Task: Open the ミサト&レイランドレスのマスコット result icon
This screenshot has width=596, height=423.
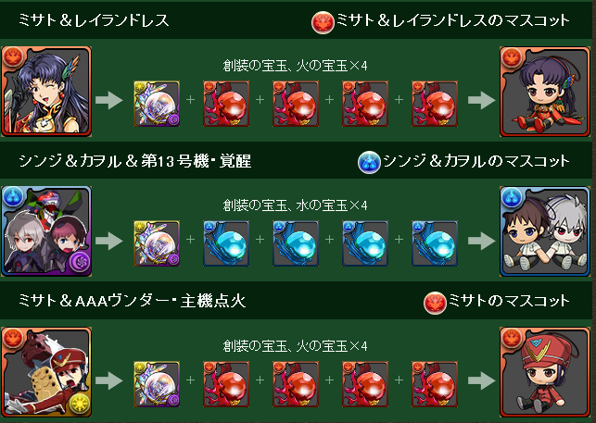Action: pos(545,92)
